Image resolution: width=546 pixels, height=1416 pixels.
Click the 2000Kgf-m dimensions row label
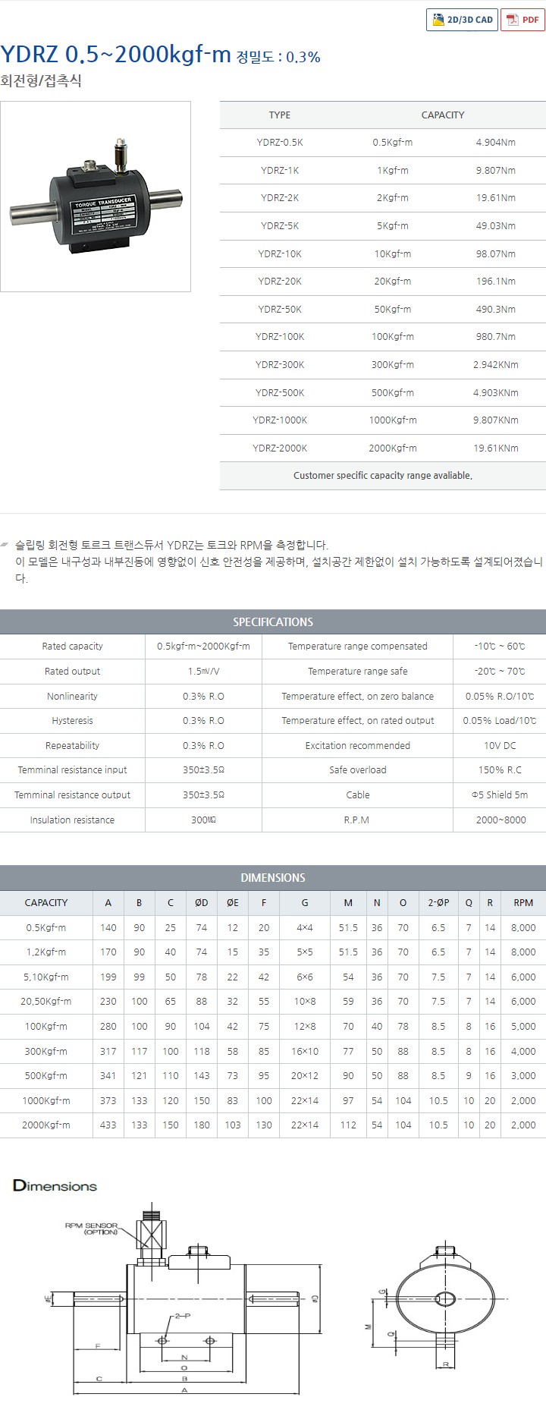tap(46, 1125)
